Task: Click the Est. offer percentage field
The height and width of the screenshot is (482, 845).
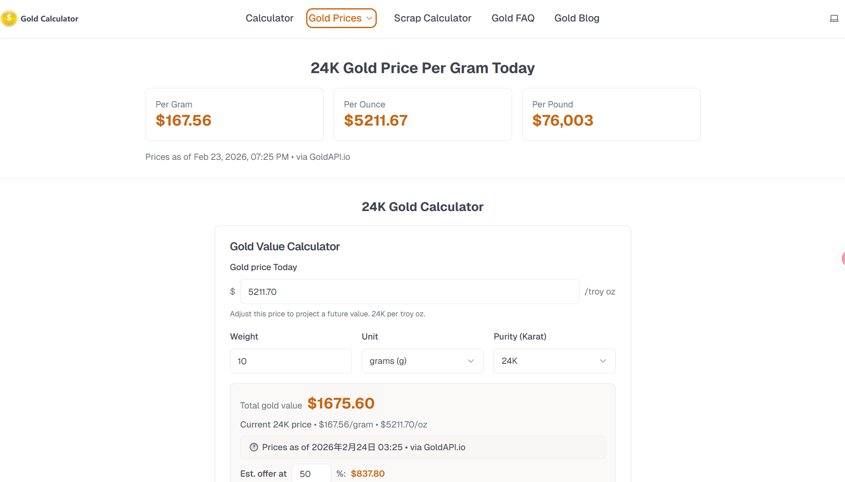Action: (311, 474)
